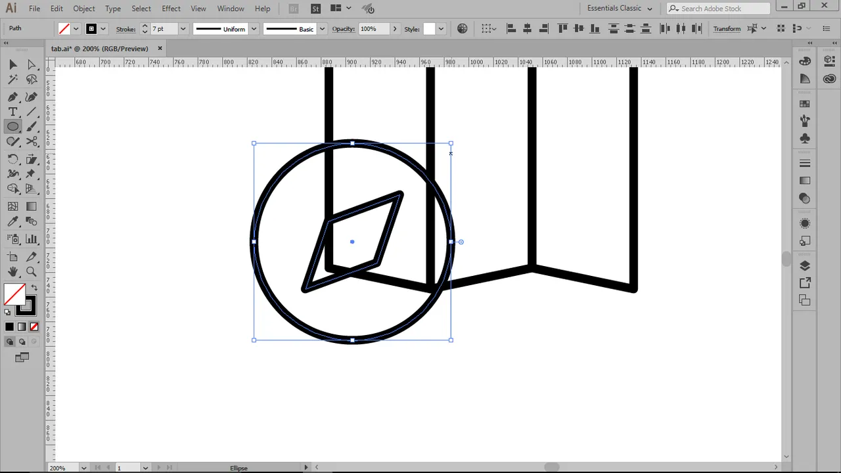Set paint type to None
The width and height of the screenshot is (841, 473).
(34, 327)
